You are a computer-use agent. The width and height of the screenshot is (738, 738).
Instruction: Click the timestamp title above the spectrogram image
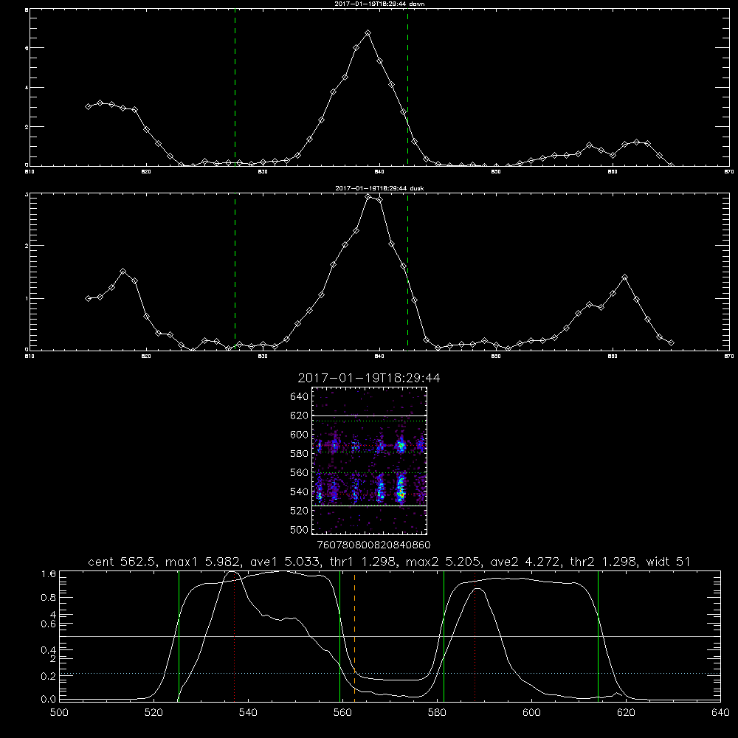pyautogui.click(x=369, y=378)
